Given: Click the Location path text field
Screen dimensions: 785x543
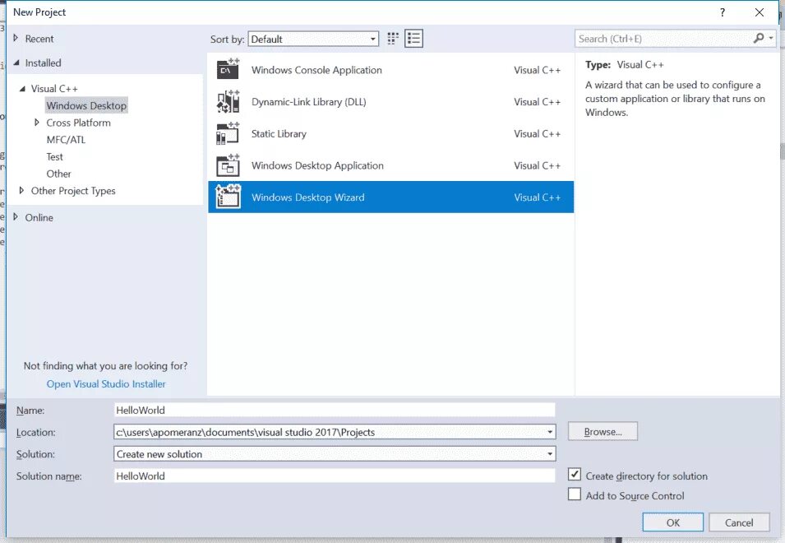Looking at the screenshot, I should [329, 432].
